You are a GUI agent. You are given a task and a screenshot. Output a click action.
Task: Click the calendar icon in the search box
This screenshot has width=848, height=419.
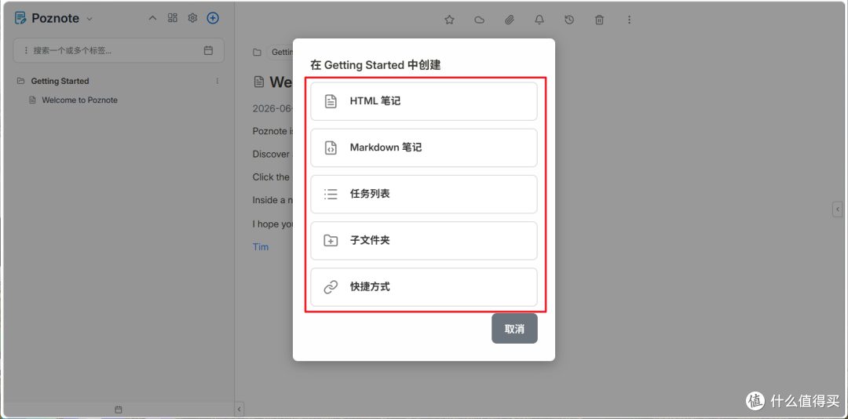click(x=208, y=50)
